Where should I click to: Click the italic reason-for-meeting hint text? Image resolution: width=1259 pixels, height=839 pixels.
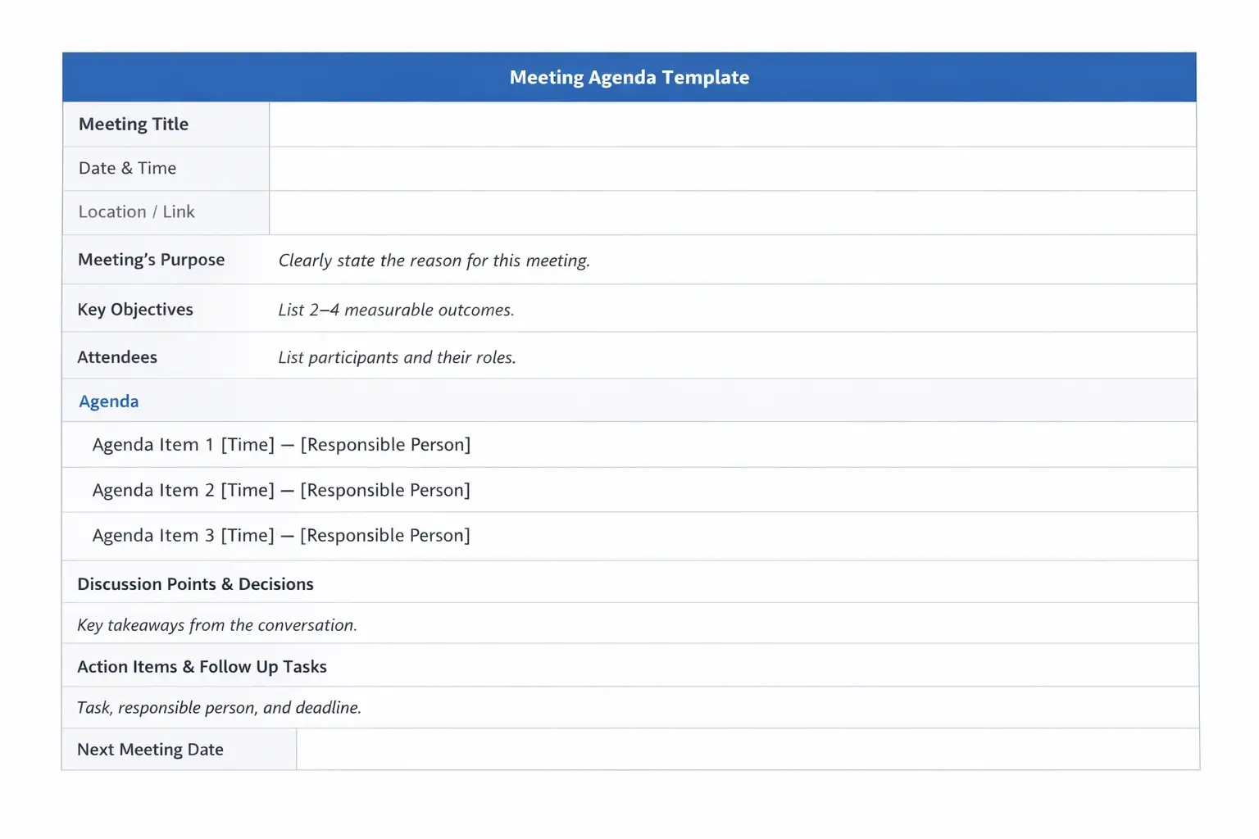(434, 260)
